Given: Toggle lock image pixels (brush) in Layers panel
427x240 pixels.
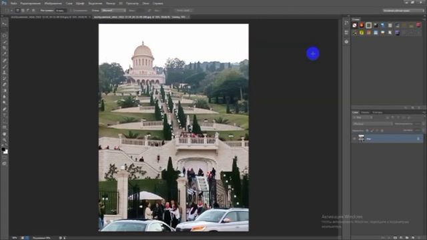Looking at the screenshot, I should (372, 131).
